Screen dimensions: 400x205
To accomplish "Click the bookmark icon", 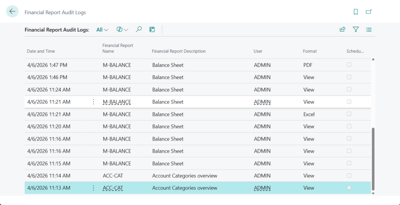I will 355,12.
